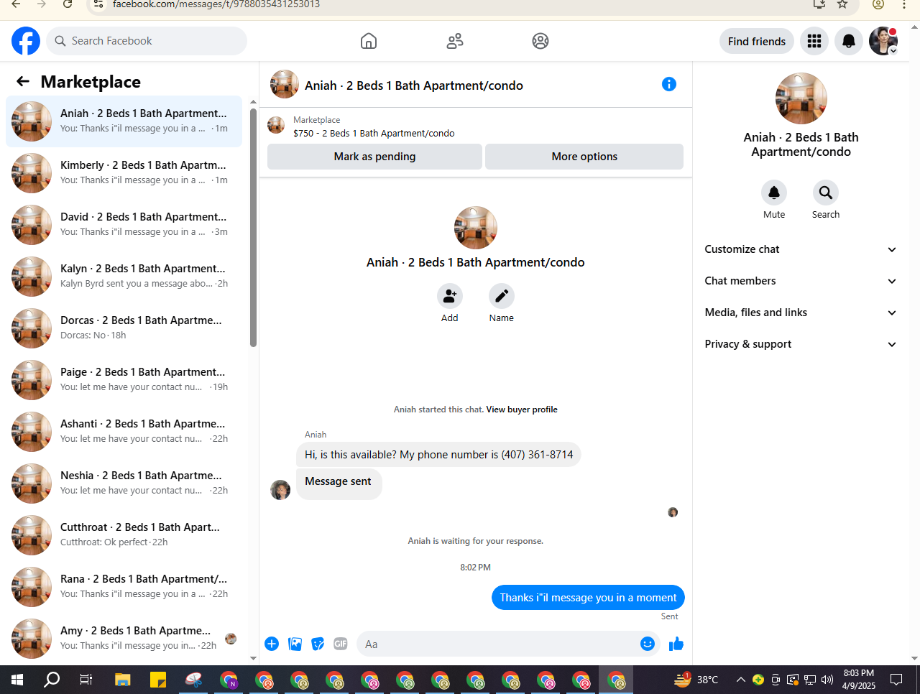Viewport: 920px width, 694px height.
Task: Open Sticky Notes from the taskbar
Action: click(x=158, y=680)
